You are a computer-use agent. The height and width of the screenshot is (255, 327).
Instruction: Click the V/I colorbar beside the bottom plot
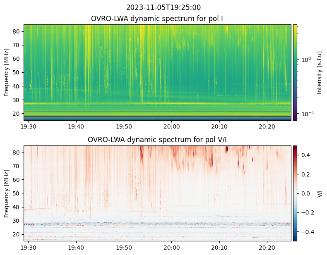point(295,193)
